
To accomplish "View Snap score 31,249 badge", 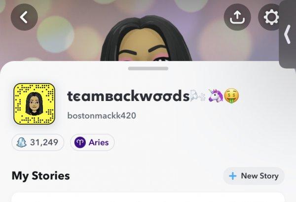I will tap(38, 142).
